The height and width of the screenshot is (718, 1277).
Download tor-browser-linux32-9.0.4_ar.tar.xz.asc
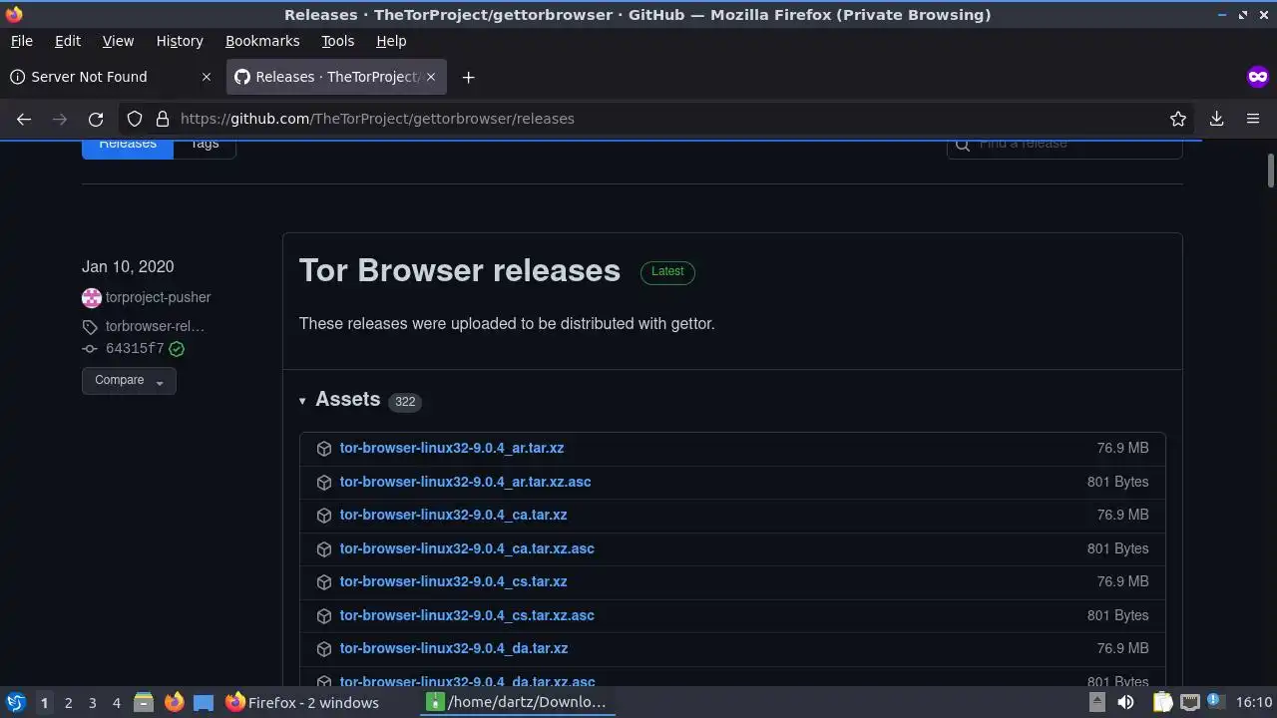point(465,482)
